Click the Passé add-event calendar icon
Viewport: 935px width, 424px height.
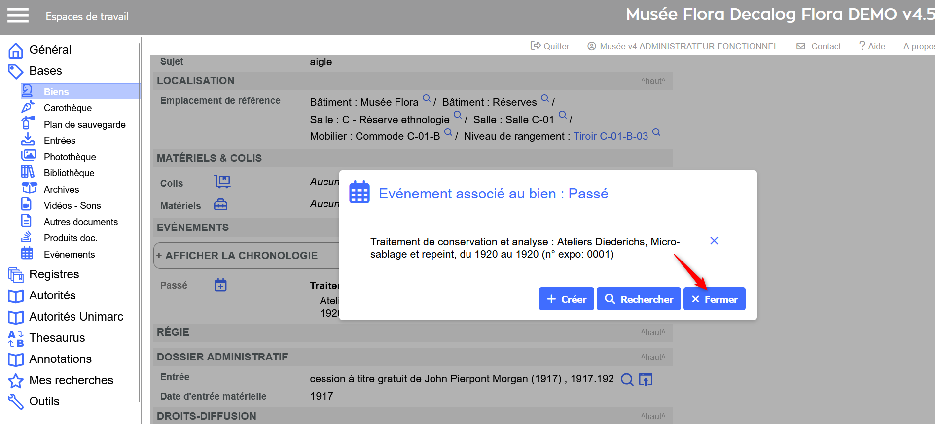tap(220, 285)
